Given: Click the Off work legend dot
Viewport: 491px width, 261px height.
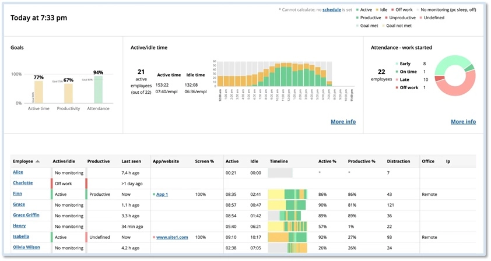Looking at the screenshot, I should 393,10.
